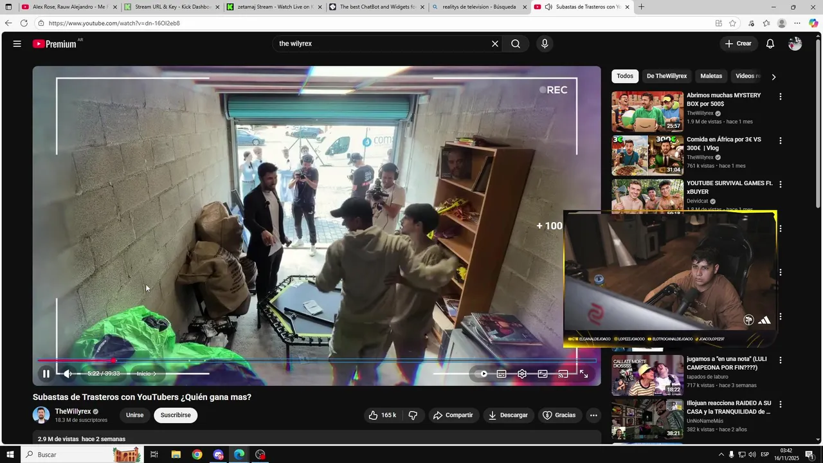Enter full screen mode
This screenshot has height=463, width=823.
coord(584,374)
